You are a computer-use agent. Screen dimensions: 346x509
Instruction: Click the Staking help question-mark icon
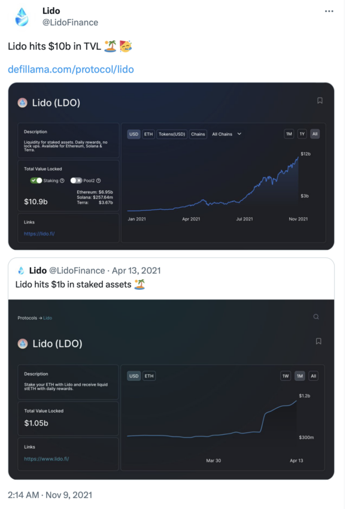pyautogui.click(x=62, y=180)
